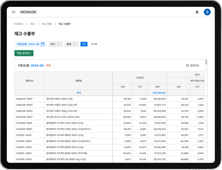Screen dimensions: 222x170
Task: Open the hamburger navigation menu
Action: [x=13, y=12]
